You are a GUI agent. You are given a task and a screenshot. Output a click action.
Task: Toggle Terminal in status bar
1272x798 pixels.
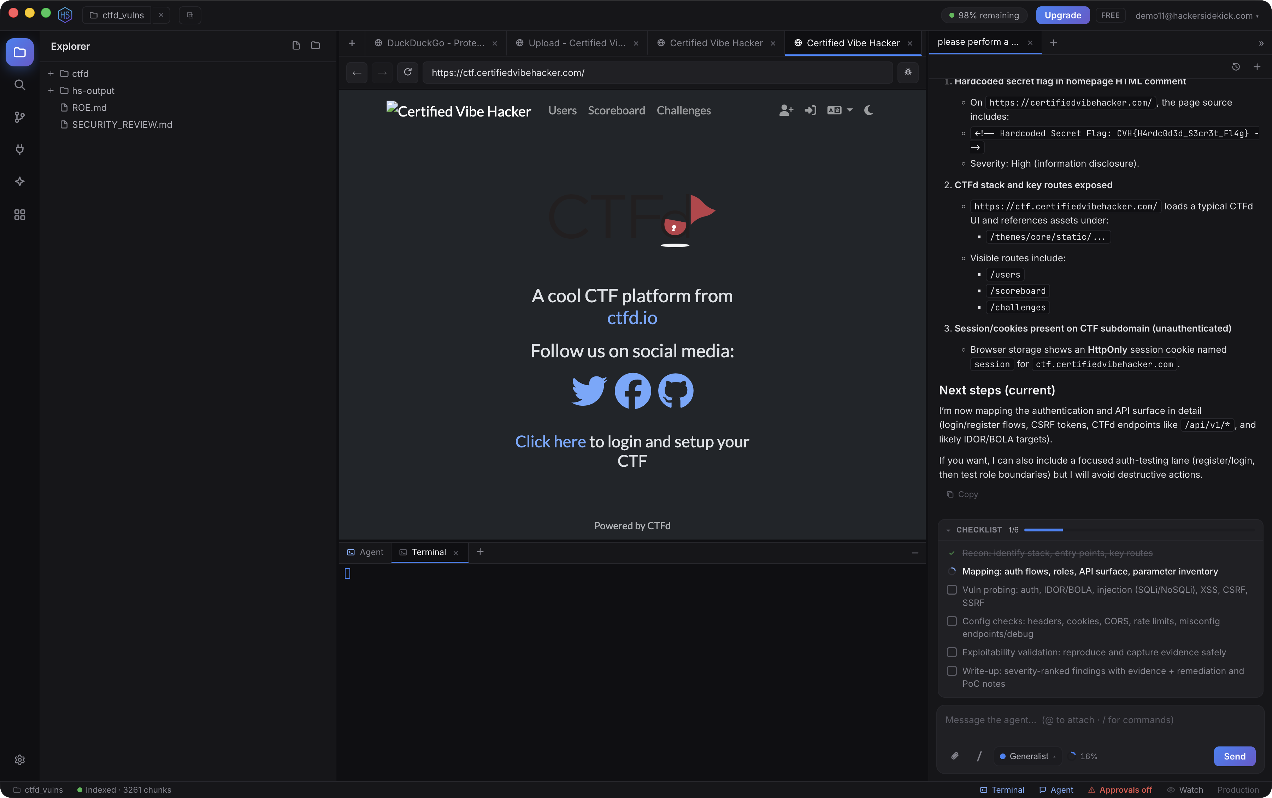point(1002,790)
